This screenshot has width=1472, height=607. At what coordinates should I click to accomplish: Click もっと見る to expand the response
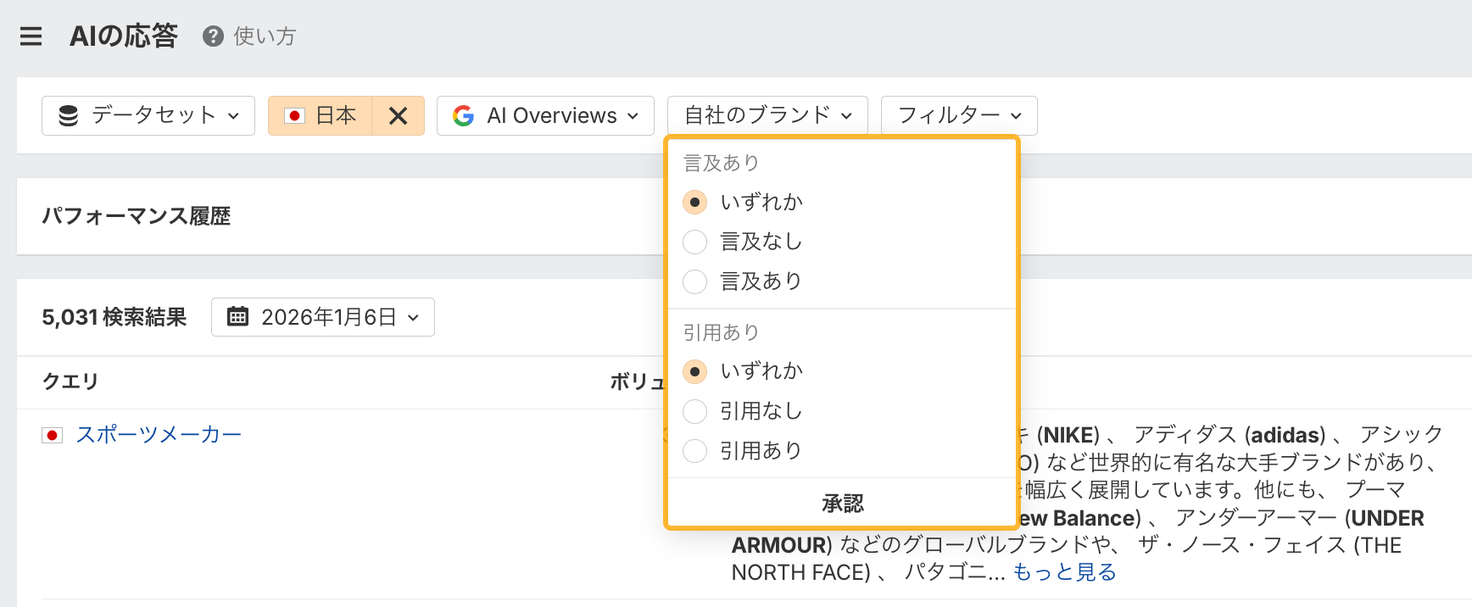pos(1064,572)
